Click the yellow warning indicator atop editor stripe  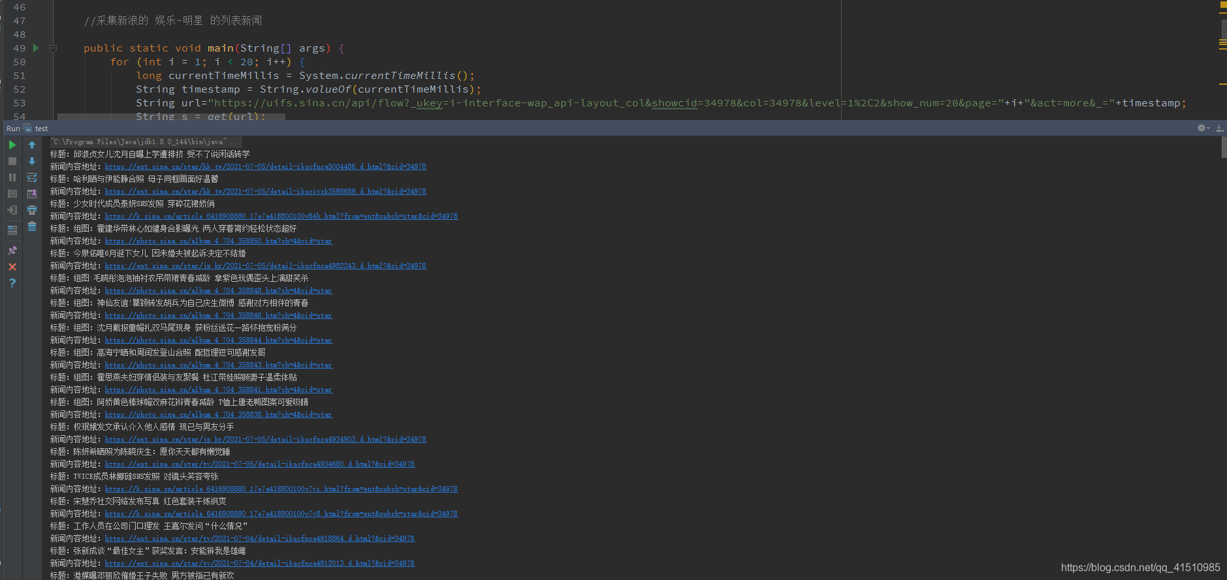(x=1223, y=5)
